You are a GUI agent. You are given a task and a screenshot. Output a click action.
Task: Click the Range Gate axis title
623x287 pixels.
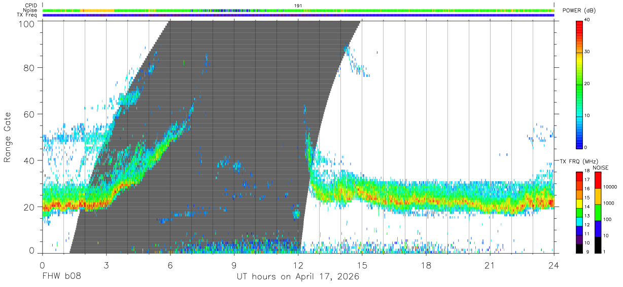8,137
